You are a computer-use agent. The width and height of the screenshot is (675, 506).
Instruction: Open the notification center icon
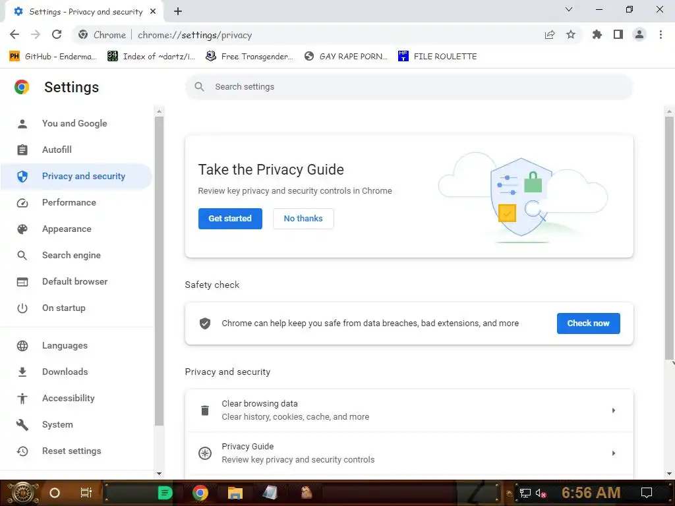647,493
